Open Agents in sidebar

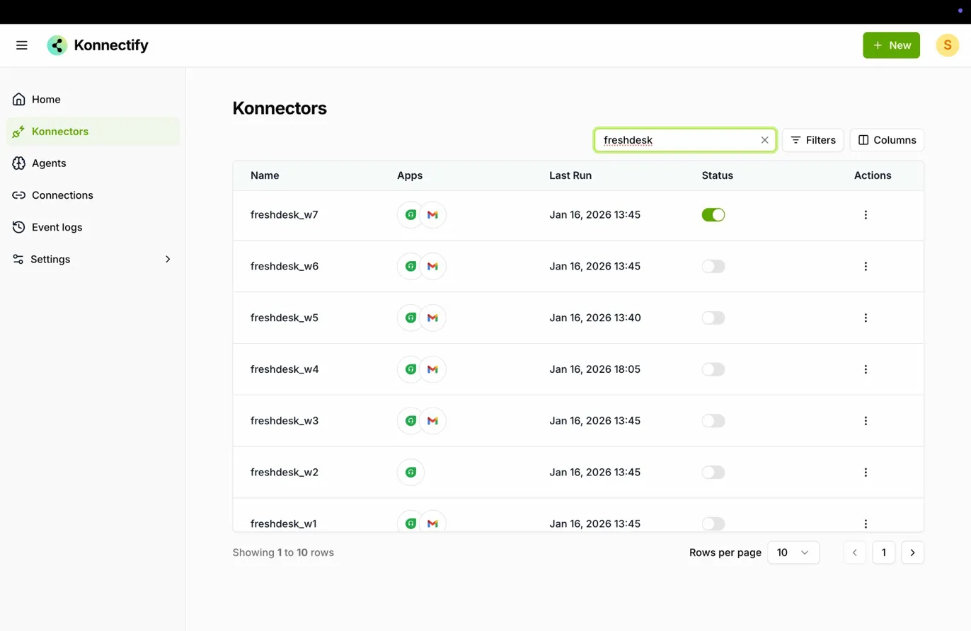pos(93,163)
